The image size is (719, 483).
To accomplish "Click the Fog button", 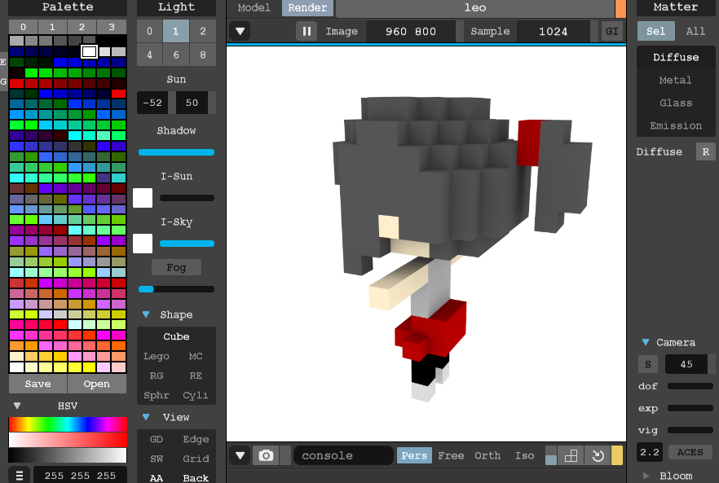I will pyautogui.click(x=177, y=267).
